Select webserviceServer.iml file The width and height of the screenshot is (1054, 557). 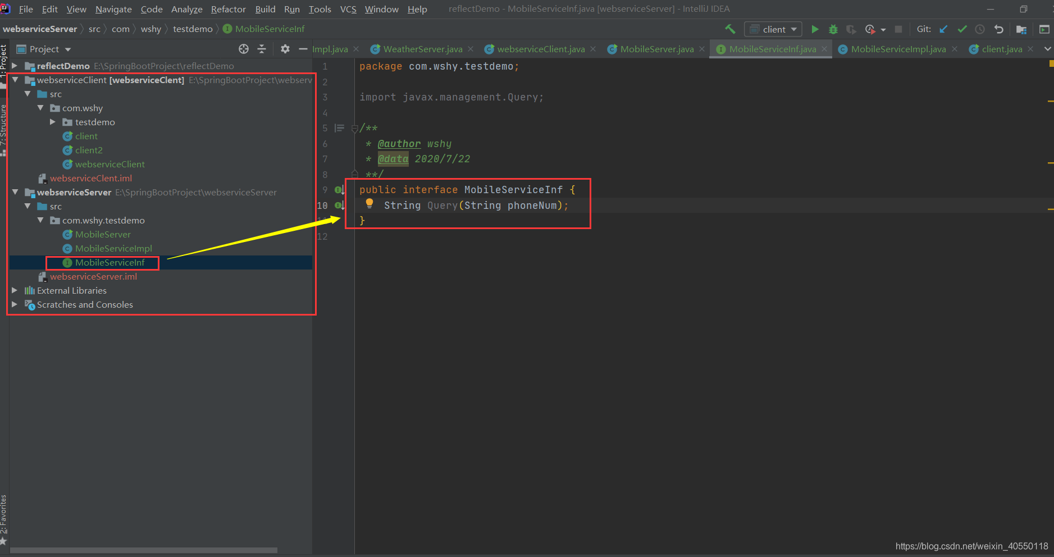[93, 276]
